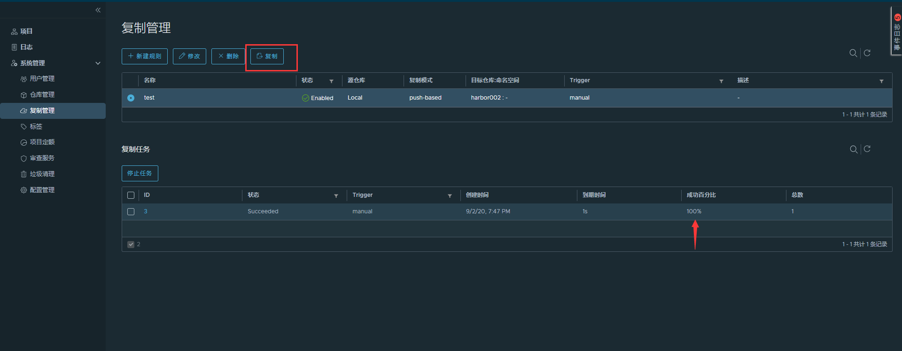Click 停止任务 stop job button
This screenshot has width=902, height=351.
click(140, 173)
